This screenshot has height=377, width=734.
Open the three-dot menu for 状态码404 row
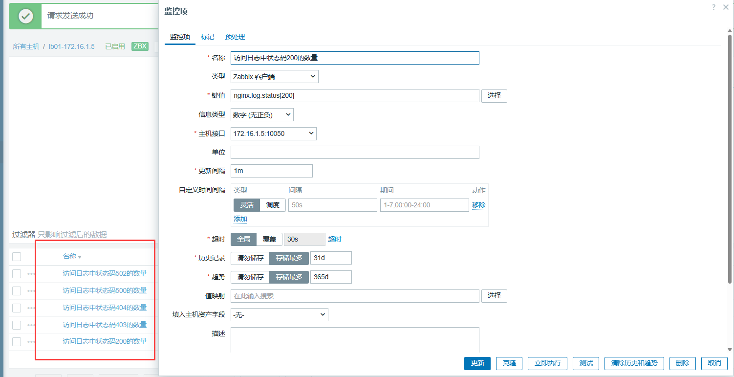coord(31,308)
